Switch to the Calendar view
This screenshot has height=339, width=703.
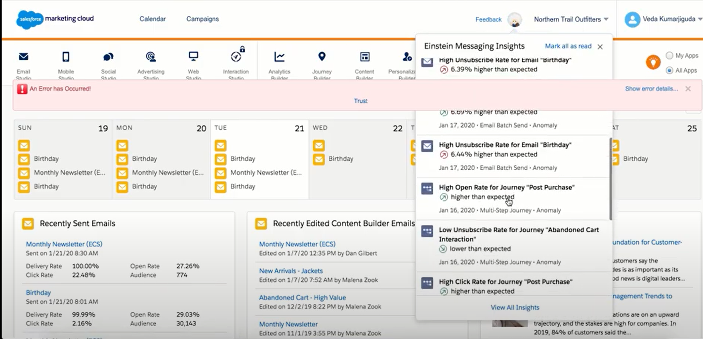(152, 19)
